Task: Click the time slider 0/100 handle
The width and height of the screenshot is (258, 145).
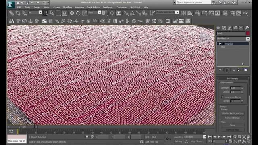Action: [22, 127]
